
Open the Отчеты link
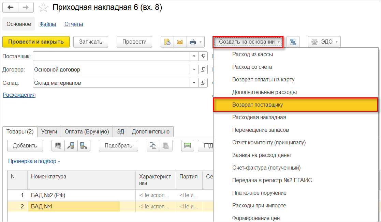click(74, 24)
